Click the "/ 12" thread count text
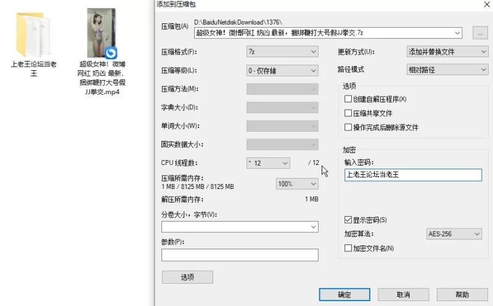This screenshot has width=493, height=306. (314, 163)
